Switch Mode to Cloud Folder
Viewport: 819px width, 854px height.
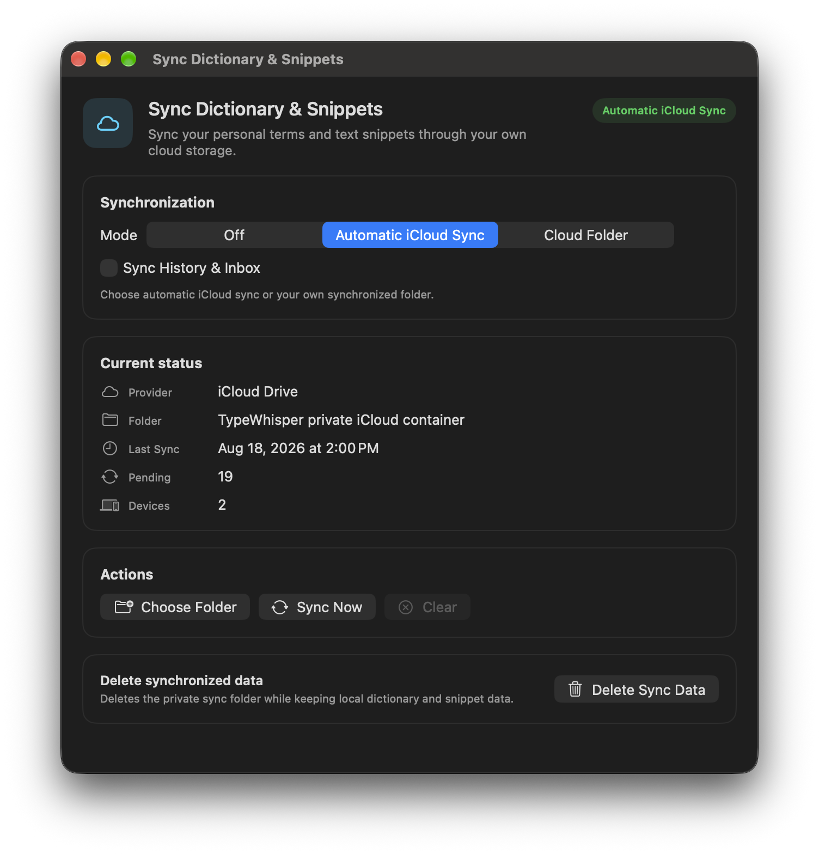[586, 235]
